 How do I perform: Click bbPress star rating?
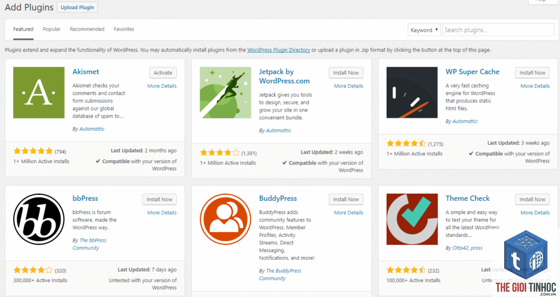[x=33, y=270]
